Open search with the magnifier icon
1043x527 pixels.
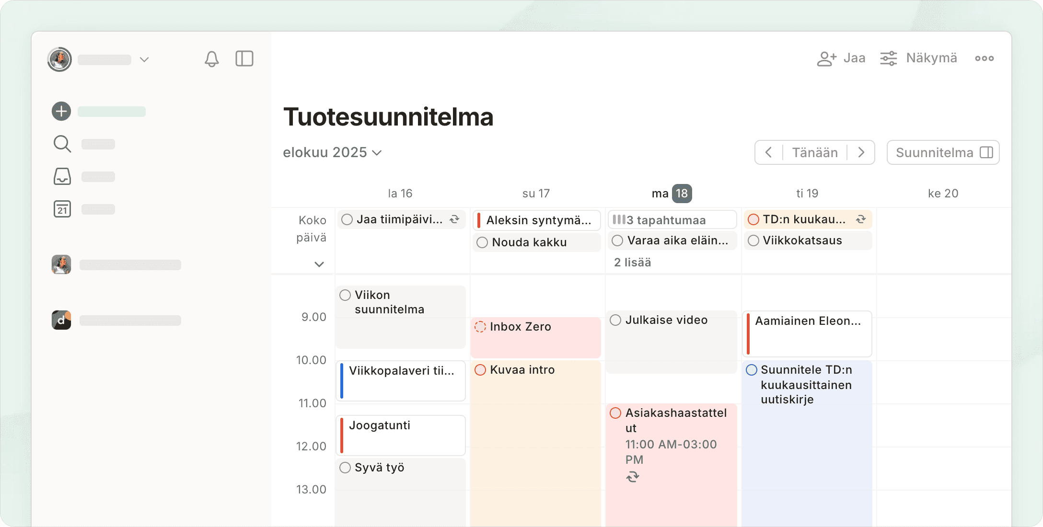62,144
